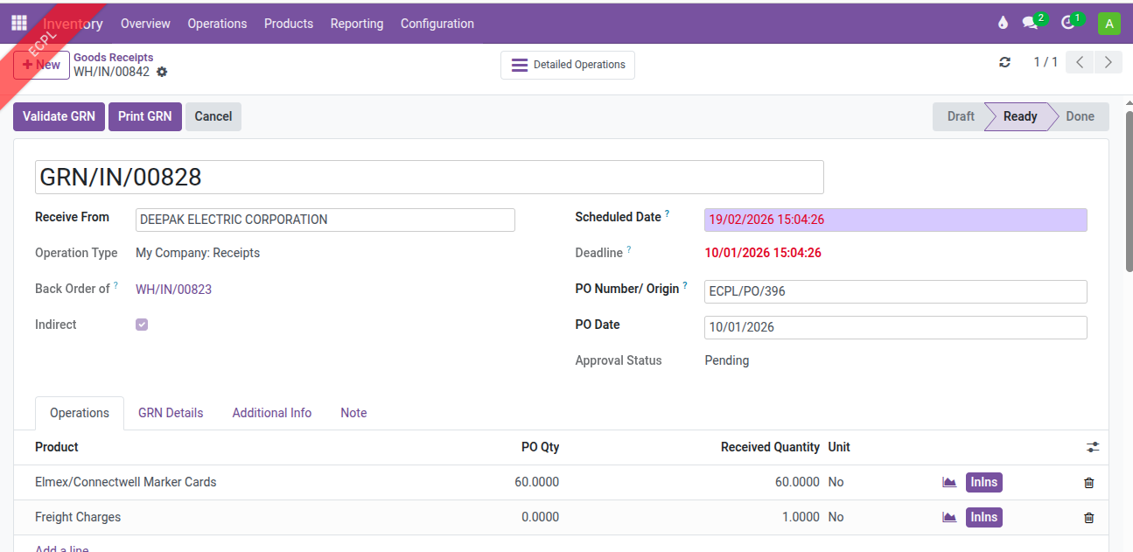Viewport: 1133px width, 552px height.
Task: Set status to Done in the status bar
Action: (1080, 116)
